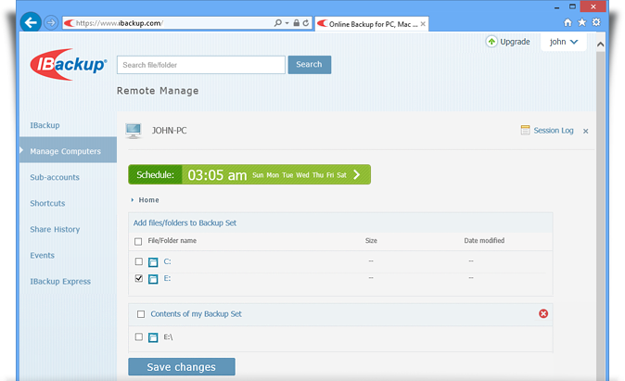Click the File/Folder name column header
Image resolution: width=625 pixels, height=381 pixels.
172,240
